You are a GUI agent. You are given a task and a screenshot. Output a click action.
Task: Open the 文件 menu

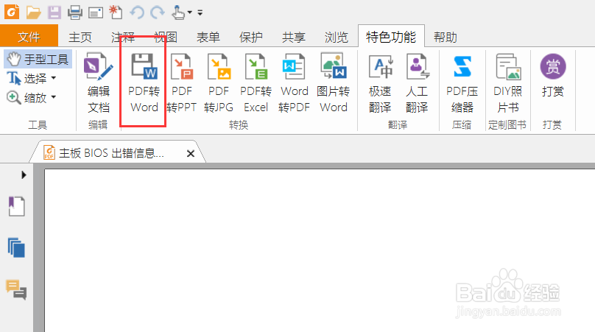click(x=29, y=37)
